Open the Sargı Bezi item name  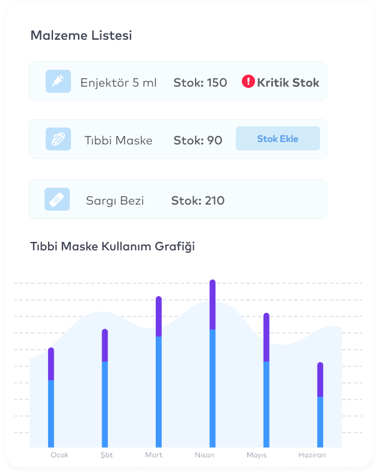pos(115,200)
